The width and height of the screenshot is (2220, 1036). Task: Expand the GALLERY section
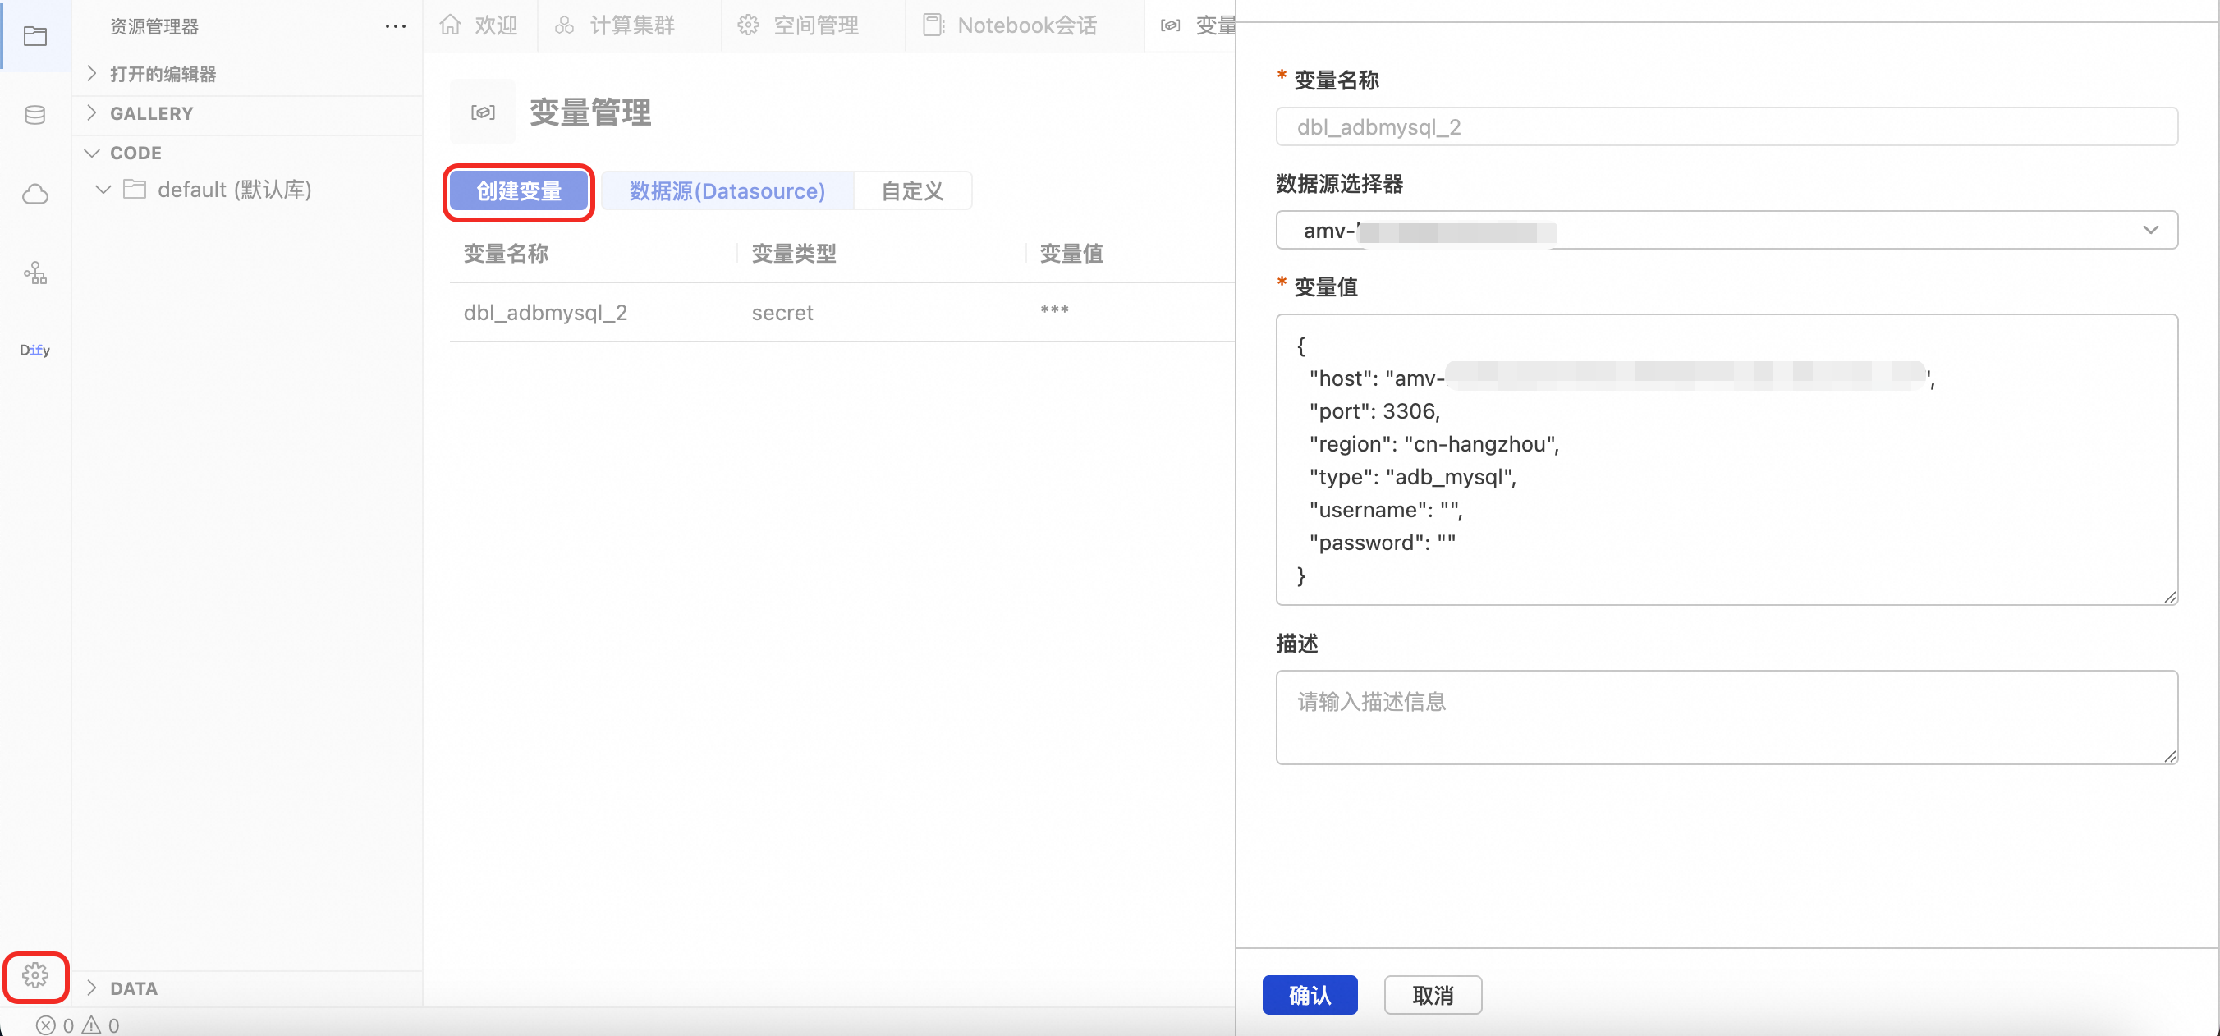[152, 114]
